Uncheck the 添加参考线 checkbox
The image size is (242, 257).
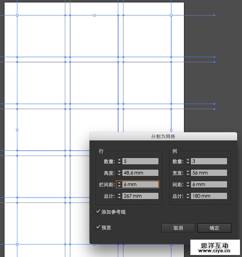coord(98,212)
